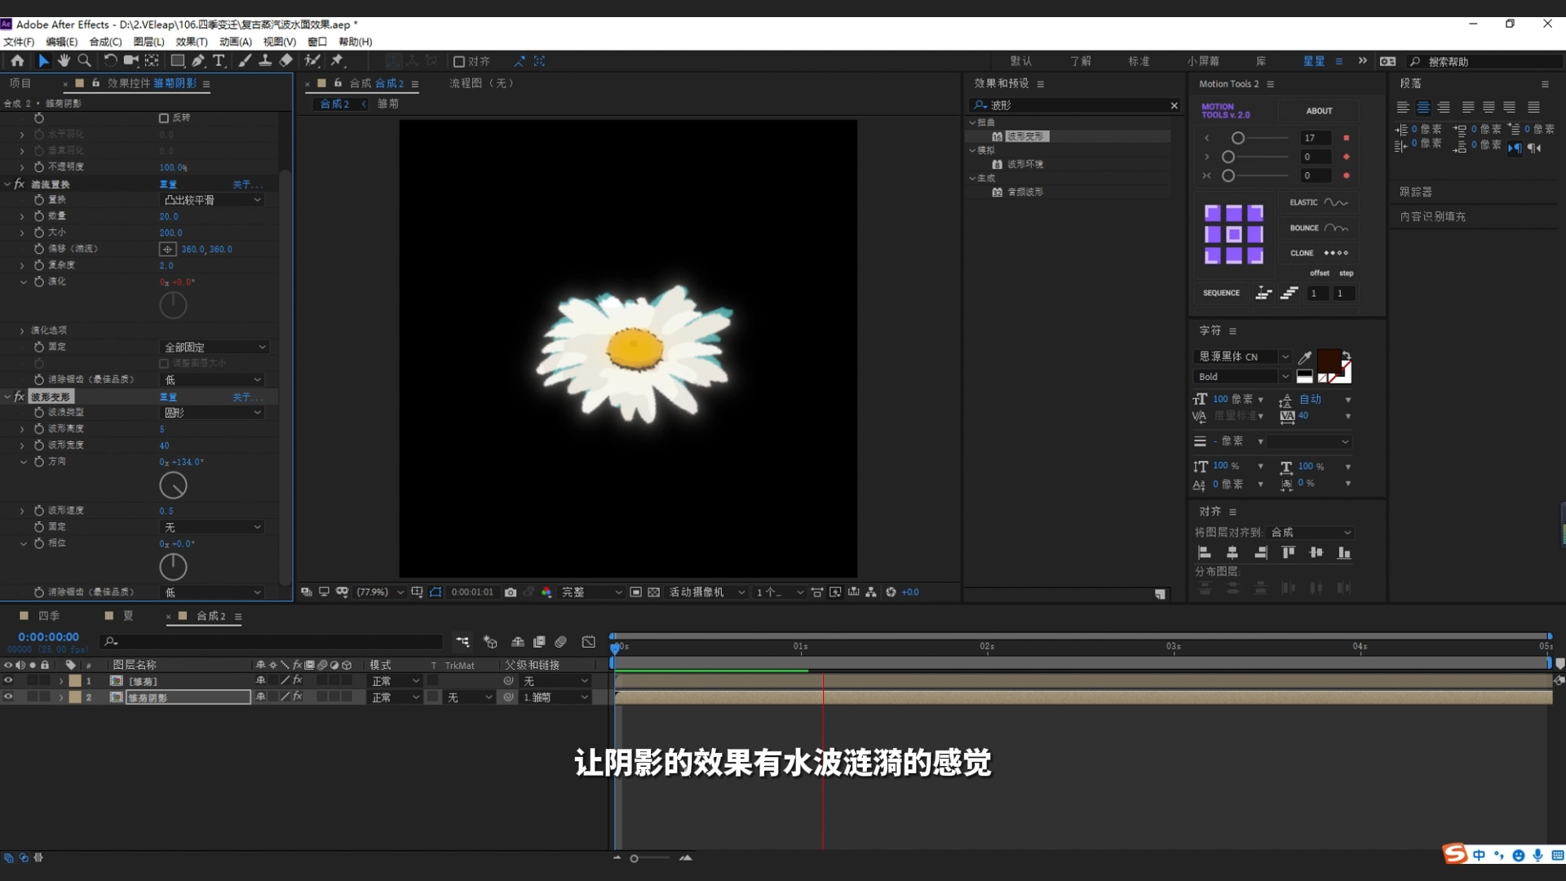Open the 完整 resolution dropdown
Image resolution: width=1566 pixels, height=881 pixels.
tap(591, 592)
